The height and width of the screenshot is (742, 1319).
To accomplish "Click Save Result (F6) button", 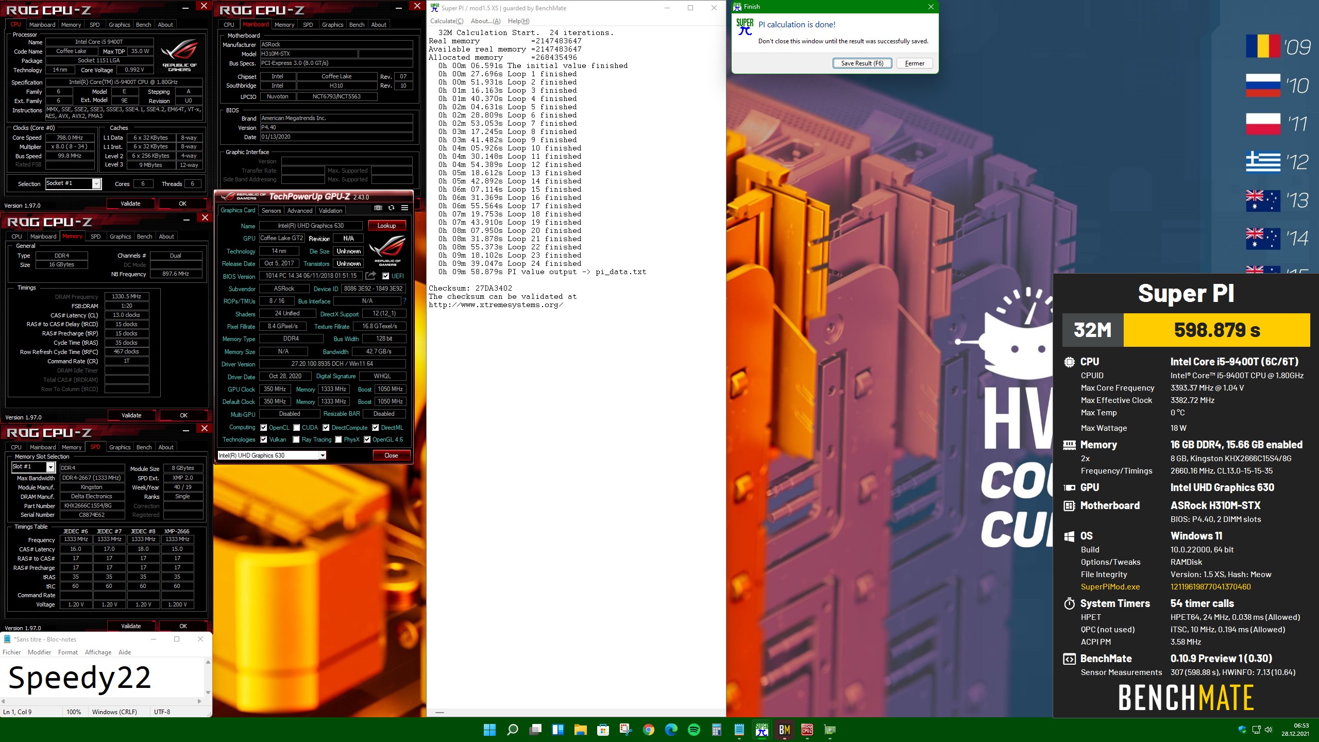I will click(862, 63).
